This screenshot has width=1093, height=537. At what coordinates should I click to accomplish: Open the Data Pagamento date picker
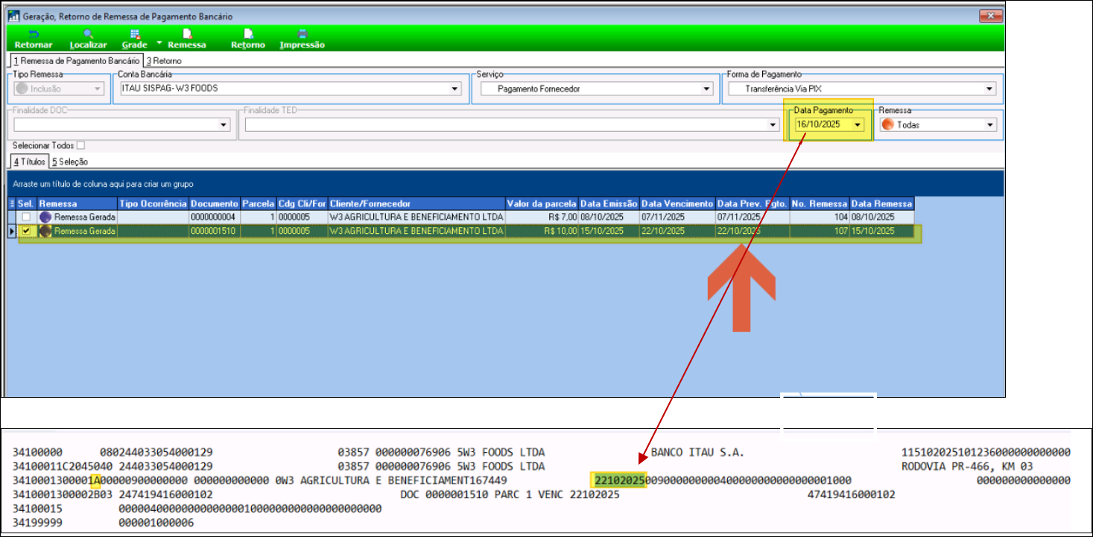click(858, 125)
